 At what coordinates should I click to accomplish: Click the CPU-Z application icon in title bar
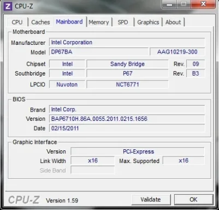pos(8,6)
